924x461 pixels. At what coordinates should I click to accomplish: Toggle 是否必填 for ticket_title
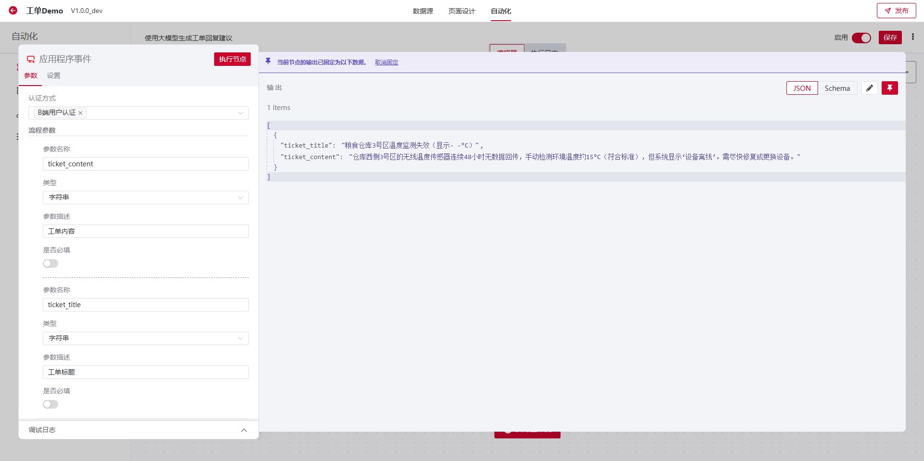pyautogui.click(x=51, y=404)
